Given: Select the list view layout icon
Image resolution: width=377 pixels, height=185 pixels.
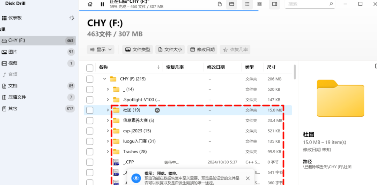Looking at the screenshot, I should point(247,4).
